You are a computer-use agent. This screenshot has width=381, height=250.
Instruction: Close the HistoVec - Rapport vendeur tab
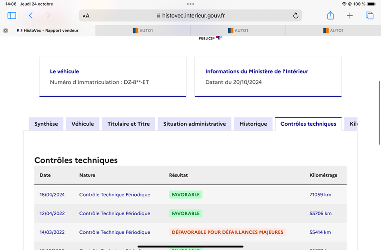[6, 30]
